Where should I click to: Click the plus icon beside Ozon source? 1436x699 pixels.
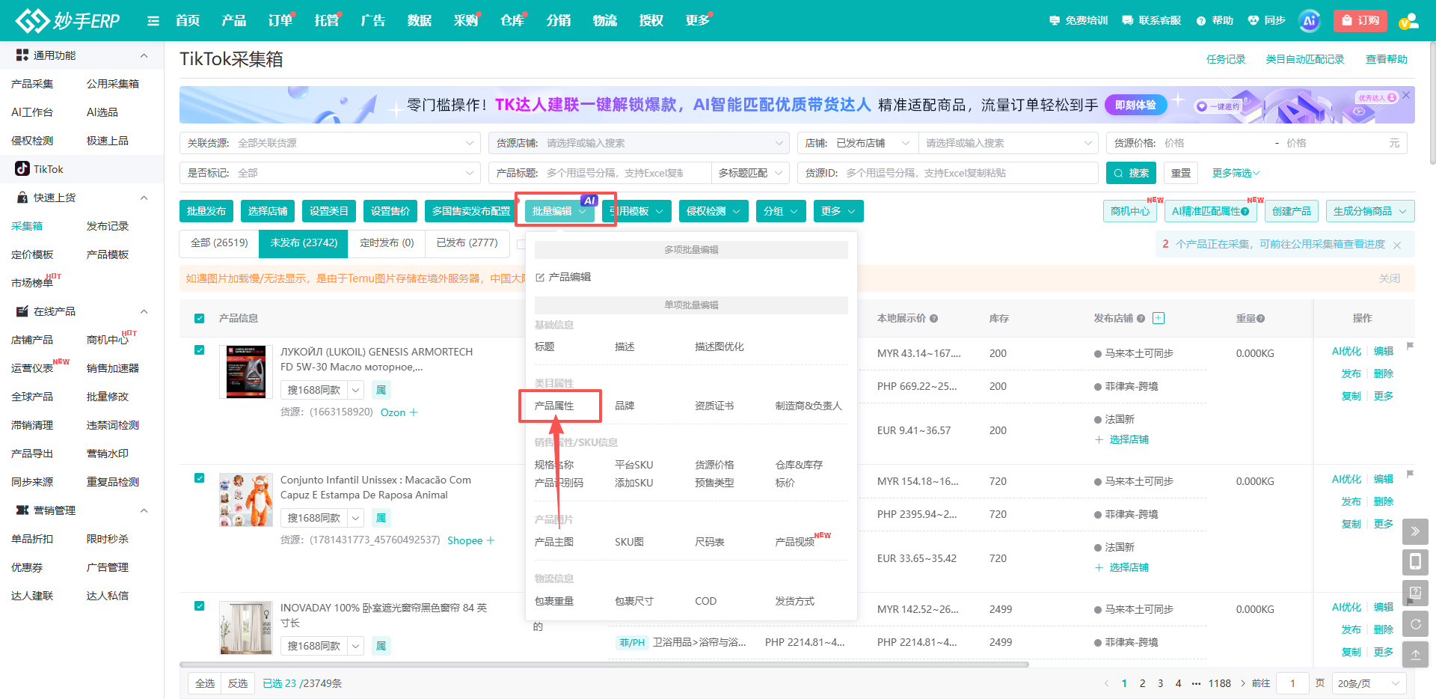point(414,412)
